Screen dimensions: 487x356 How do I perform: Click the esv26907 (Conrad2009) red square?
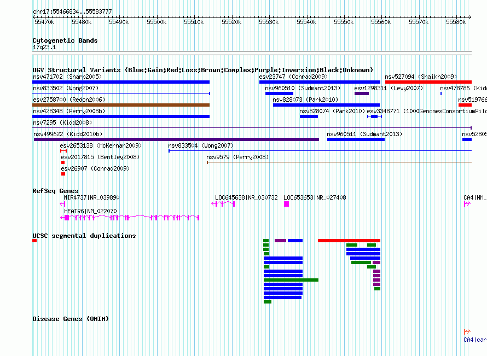coord(63,174)
